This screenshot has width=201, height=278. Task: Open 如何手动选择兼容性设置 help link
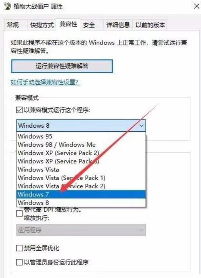45,83
